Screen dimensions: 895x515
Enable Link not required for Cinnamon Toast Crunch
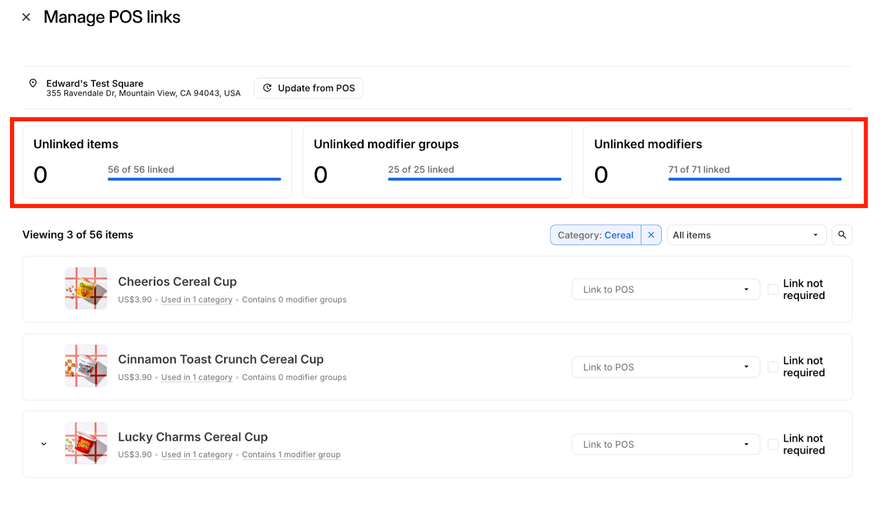772,367
